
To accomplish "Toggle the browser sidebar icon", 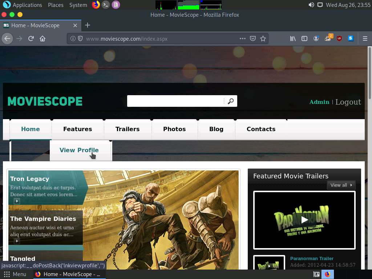I will tap(304, 39).
